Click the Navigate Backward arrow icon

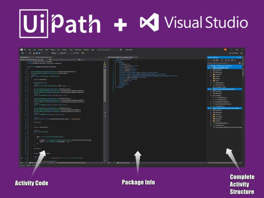pos(22,52)
